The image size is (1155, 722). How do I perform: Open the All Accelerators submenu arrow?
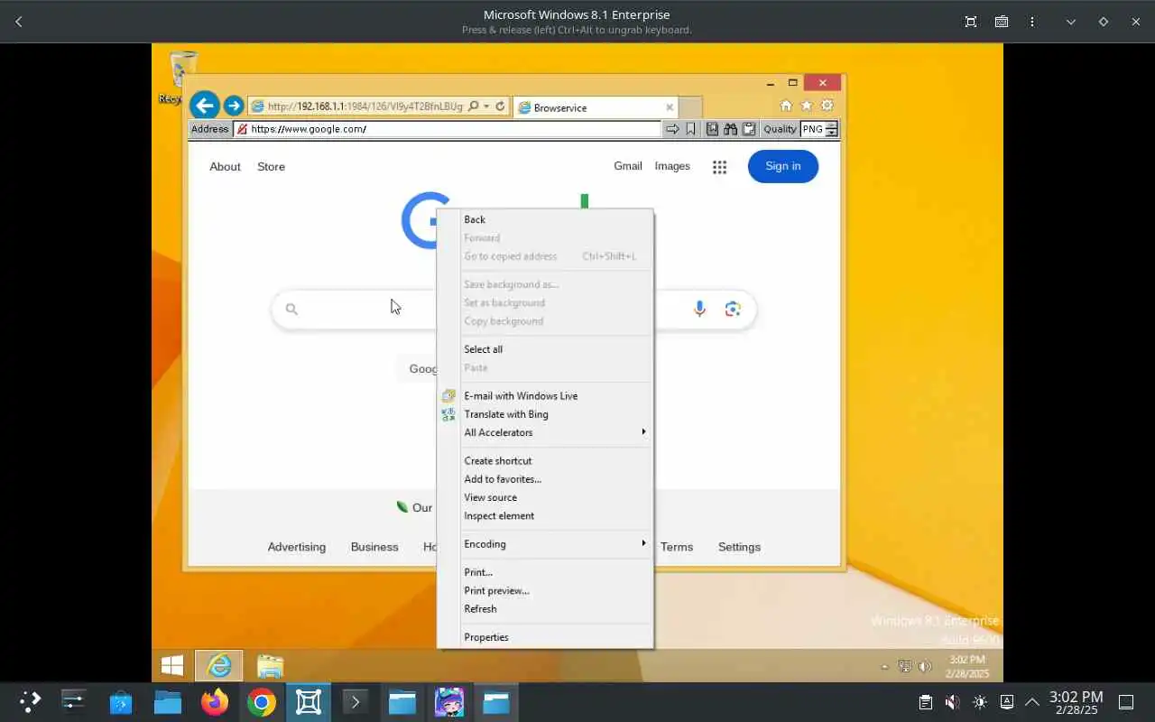tap(643, 431)
